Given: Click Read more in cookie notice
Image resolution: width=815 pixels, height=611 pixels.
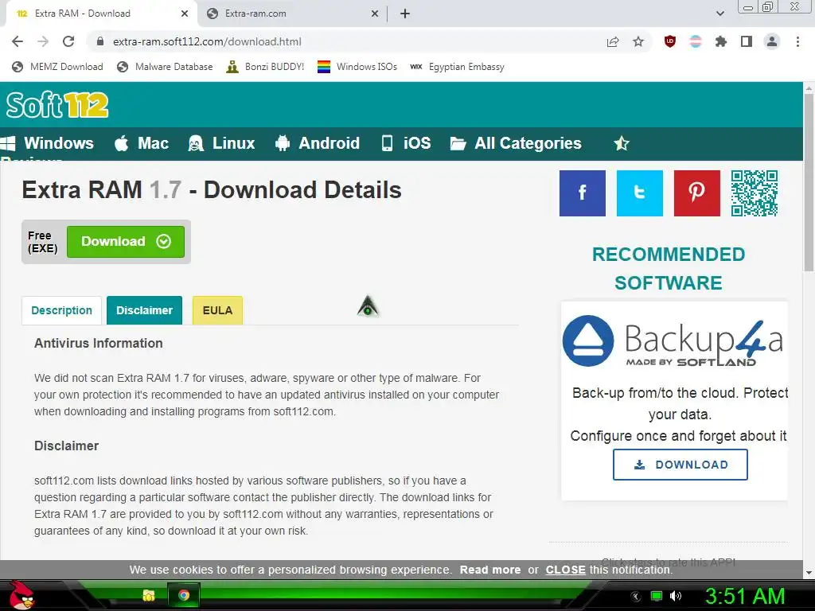Looking at the screenshot, I should point(490,570).
